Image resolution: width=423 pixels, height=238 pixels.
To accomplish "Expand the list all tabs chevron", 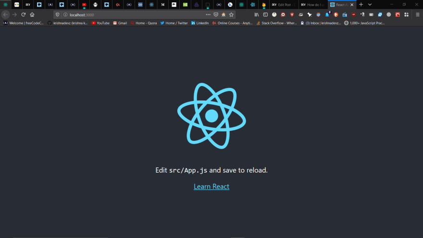I will pos(370,5).
